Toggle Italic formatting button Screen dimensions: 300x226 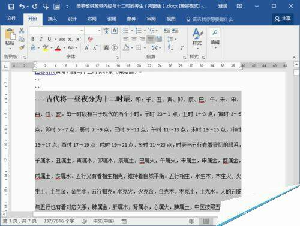tap(41, 39)
